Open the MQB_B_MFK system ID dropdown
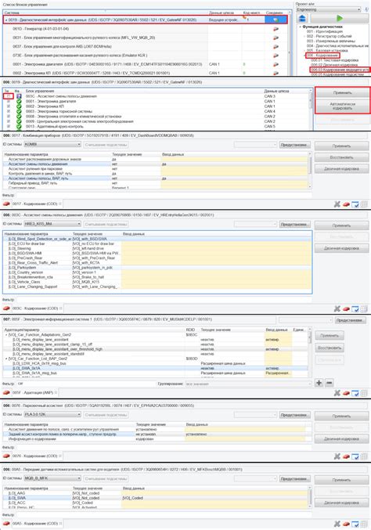The height and width of the screenshot is (530, 371). tap(52, 478)
